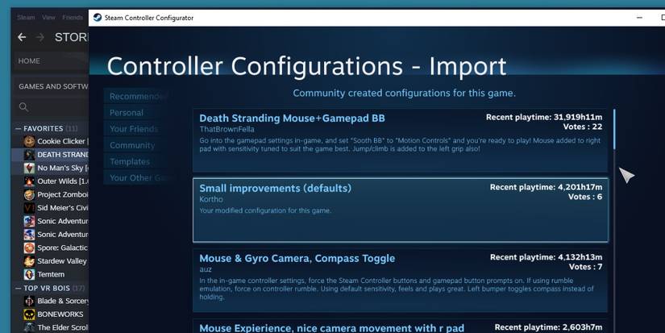Click the Steam logo in Configurator title bar
This screenshot has width=665, height=333.
pos(98,18)
